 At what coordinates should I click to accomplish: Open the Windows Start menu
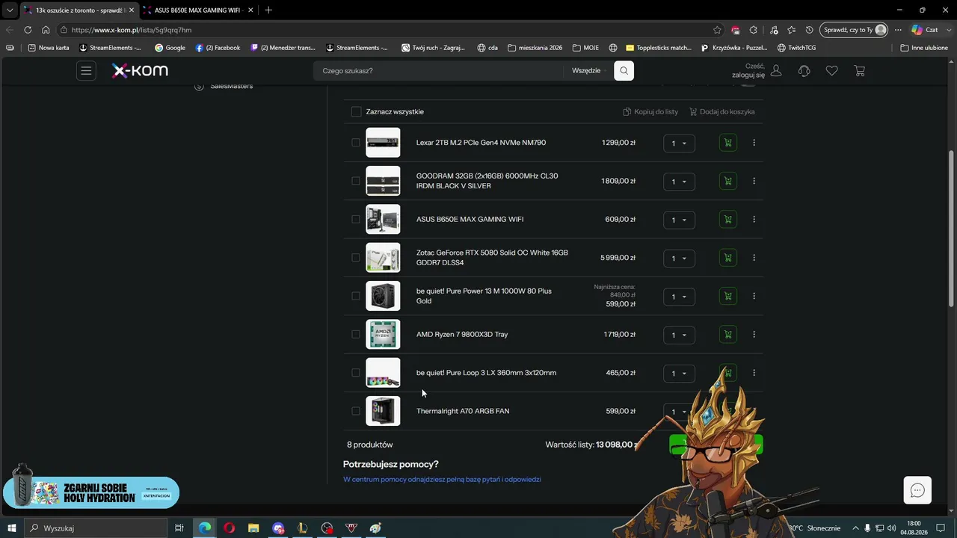(x=12, y=528)
